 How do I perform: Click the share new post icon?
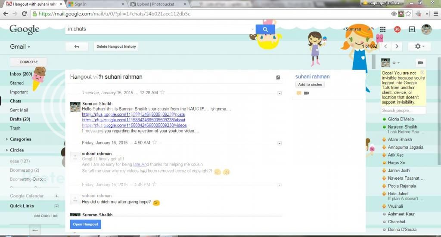412,29
